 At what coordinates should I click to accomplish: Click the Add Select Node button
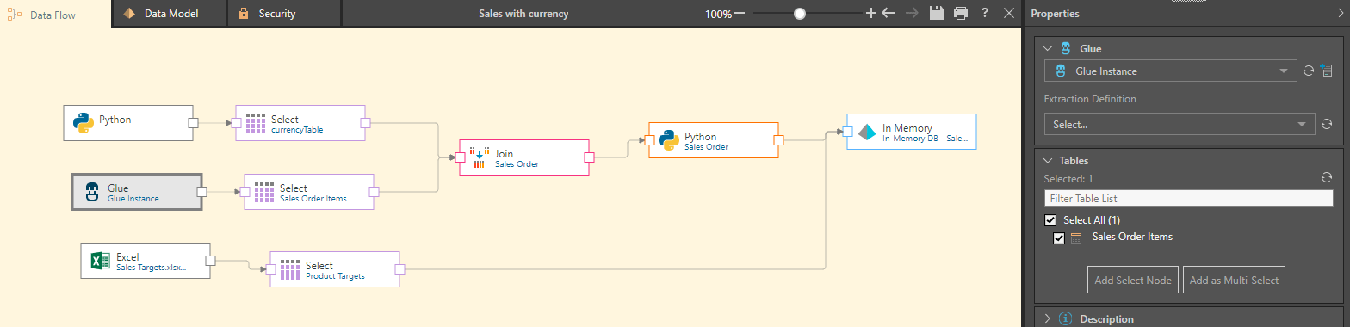click(x=1132, y=280)
